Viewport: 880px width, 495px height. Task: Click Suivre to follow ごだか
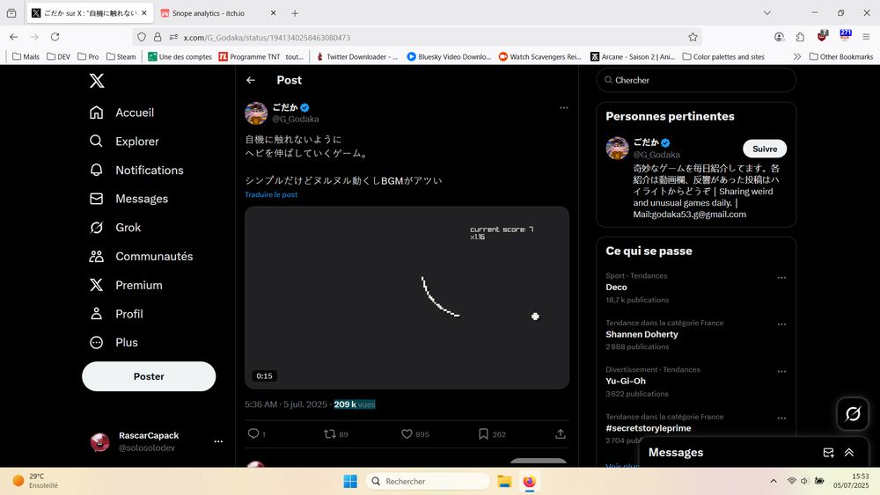765,149
